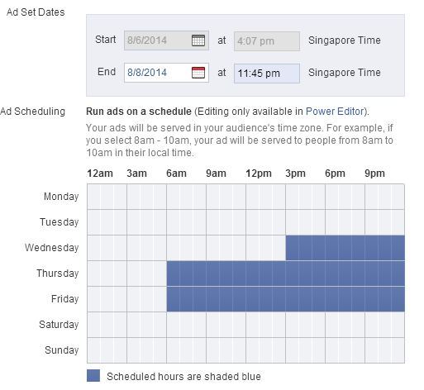Toggle the Sunday 6pm schedule cell
This screenshot has width=424, height=390.
coord(332,350)
